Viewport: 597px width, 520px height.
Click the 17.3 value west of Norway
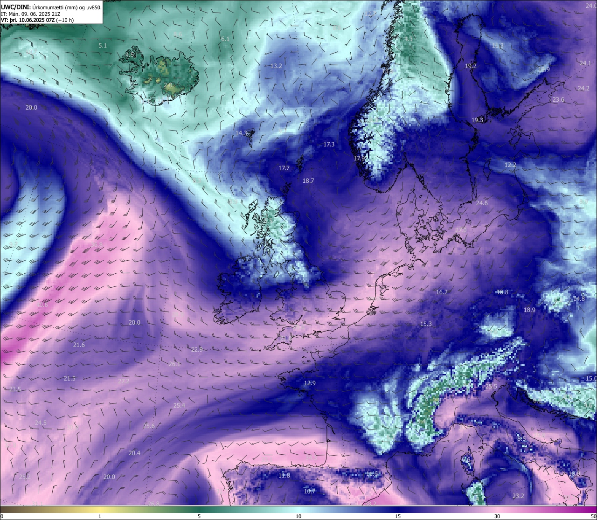coord(329,145)
